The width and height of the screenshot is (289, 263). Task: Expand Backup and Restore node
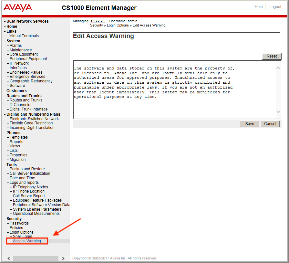(x=8, y=169)
